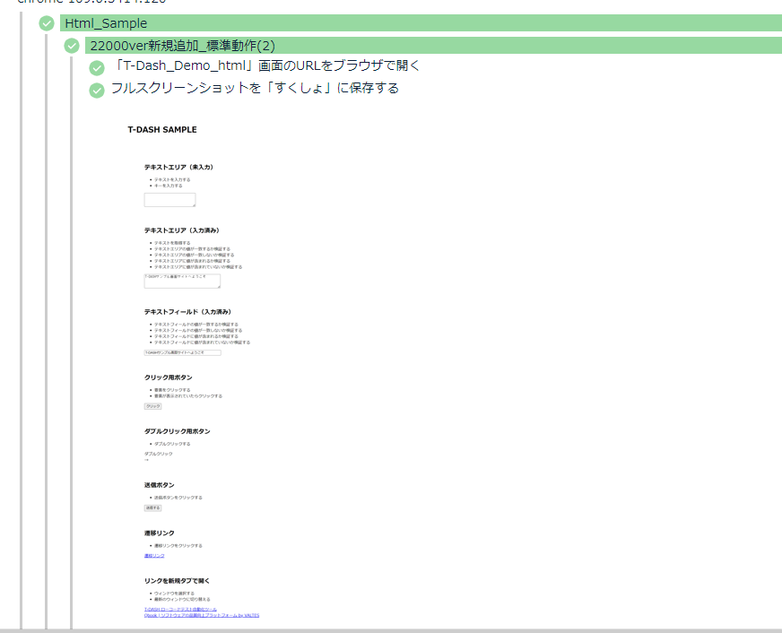The width and height of the screenshot is (782, 633).
Task: Select the 「T-Dash_Demo_html」画面のURL step text
Action: (267, 66)
